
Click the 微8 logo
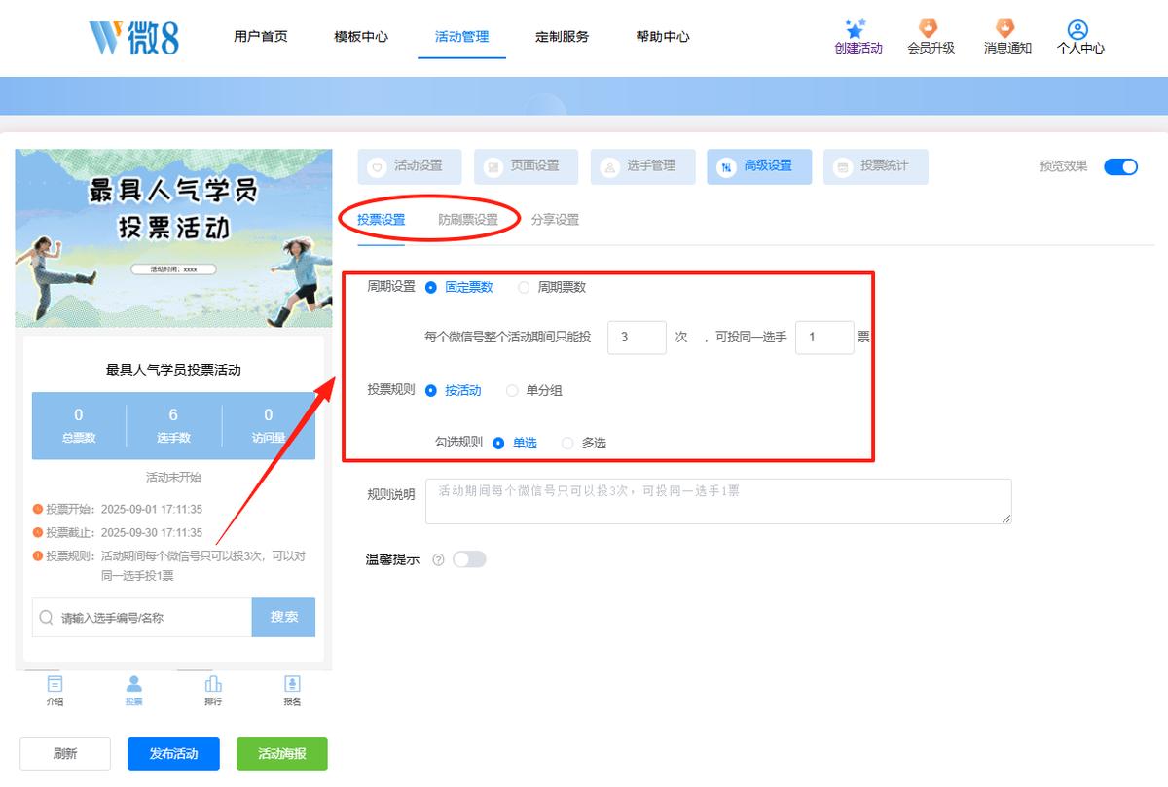point(133,37)
